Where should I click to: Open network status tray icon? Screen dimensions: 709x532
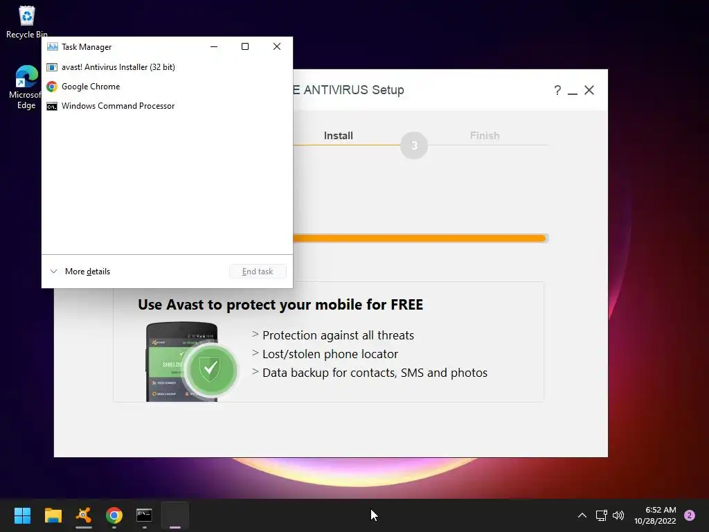click(602, 515)
